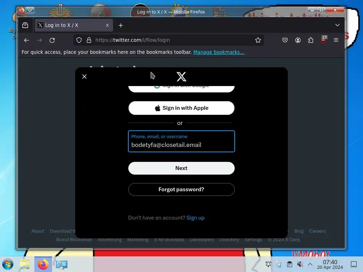Click '© 2024 X Corp.' footer text

(284, 240)
